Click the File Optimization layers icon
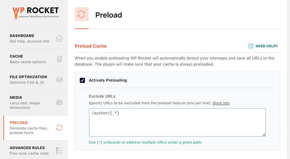Viewport: 290px width, 159px height. click(x=60, y=80)
